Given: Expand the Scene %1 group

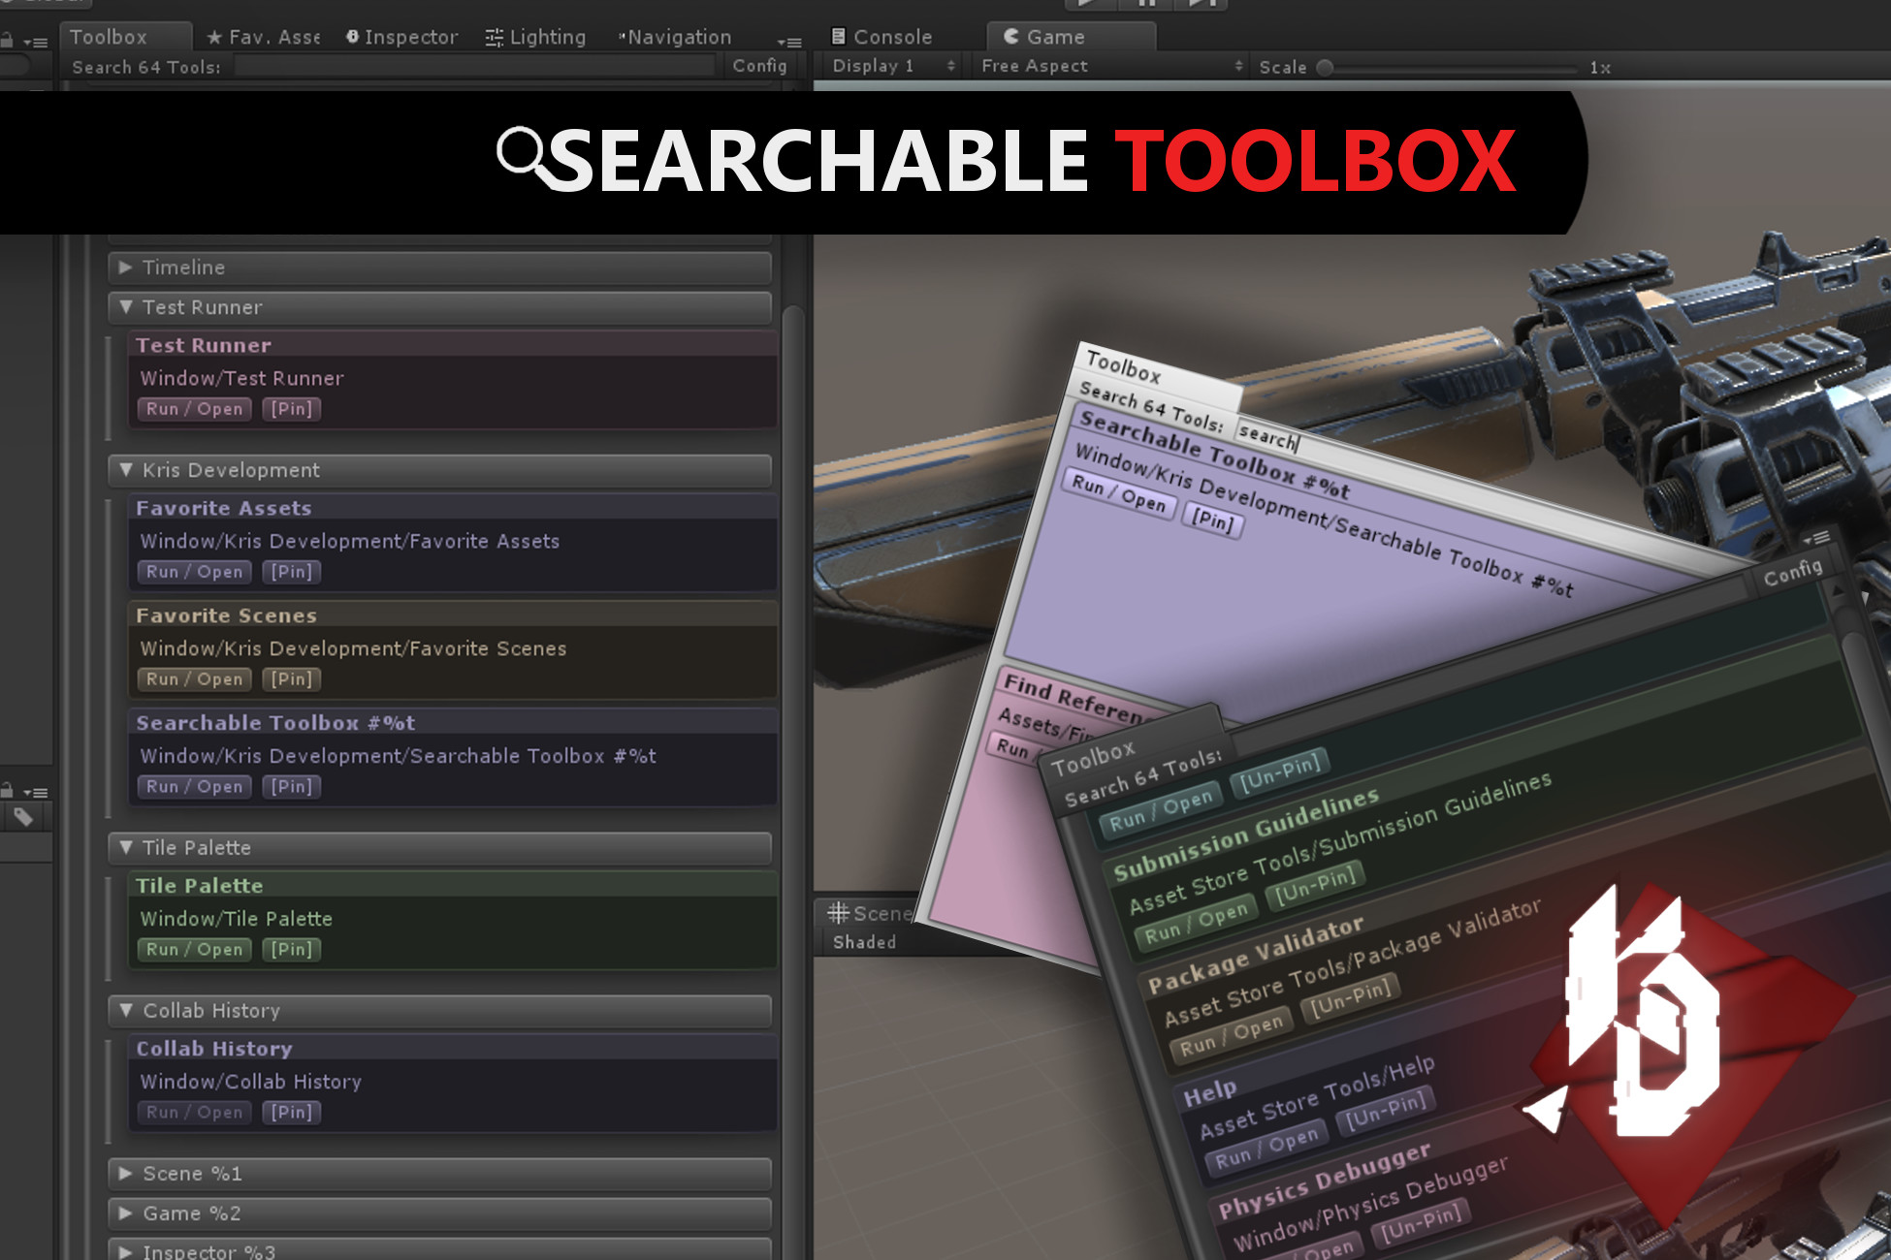Looking at the screenshot, I should click(x=440, y=1174).
